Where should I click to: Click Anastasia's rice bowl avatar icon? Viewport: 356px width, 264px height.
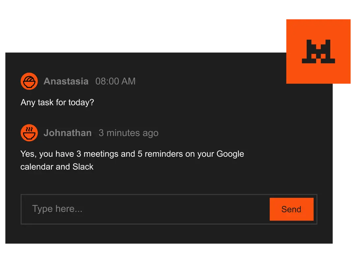click(x=29, y=81)
